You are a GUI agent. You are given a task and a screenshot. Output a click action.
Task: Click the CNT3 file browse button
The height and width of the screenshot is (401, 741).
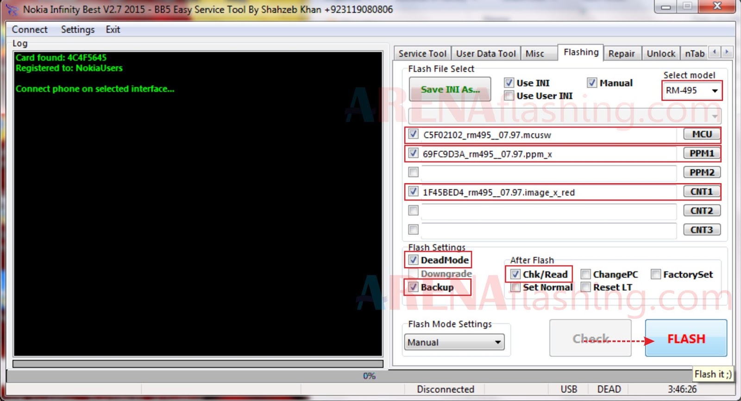pos(702,230)
